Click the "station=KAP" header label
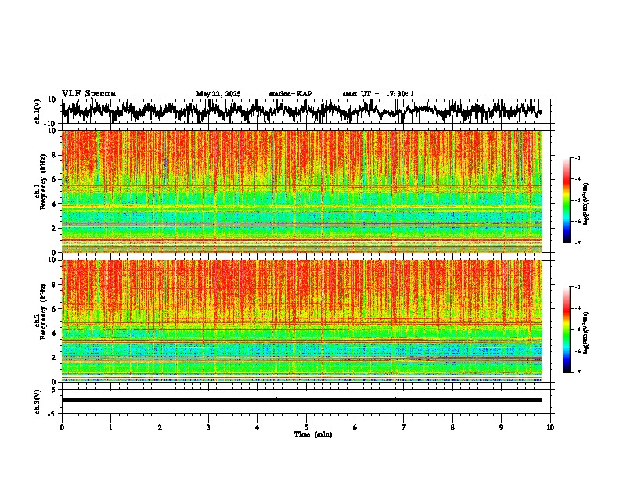 [290, 94]
